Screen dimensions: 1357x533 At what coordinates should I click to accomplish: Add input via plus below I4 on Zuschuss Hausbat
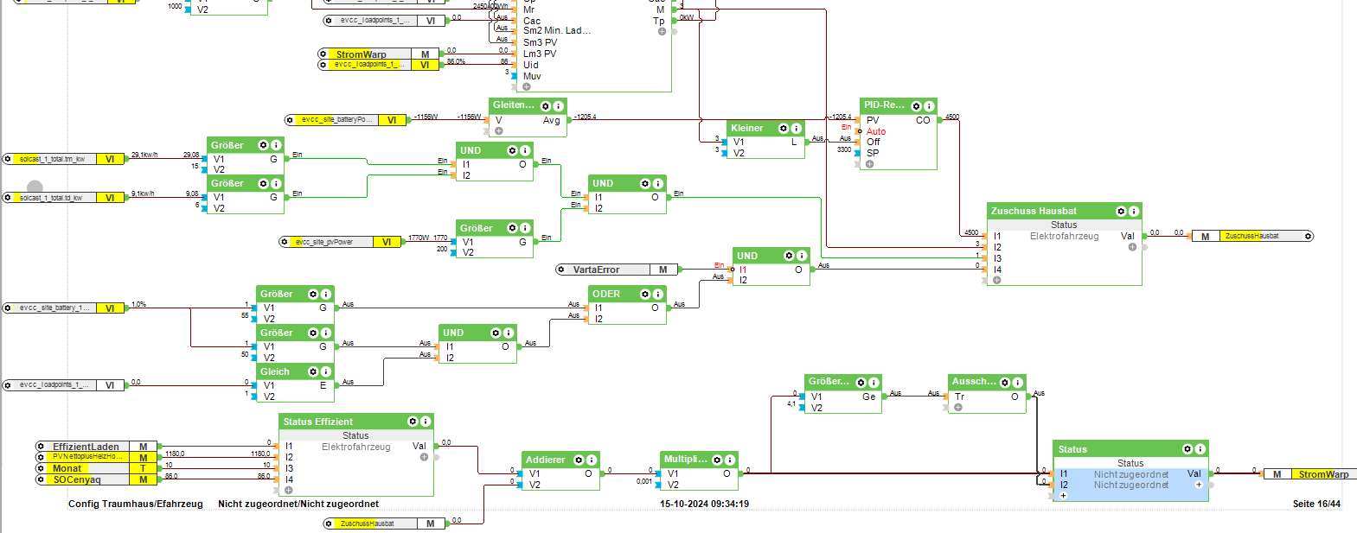click(x=997, y=280)
